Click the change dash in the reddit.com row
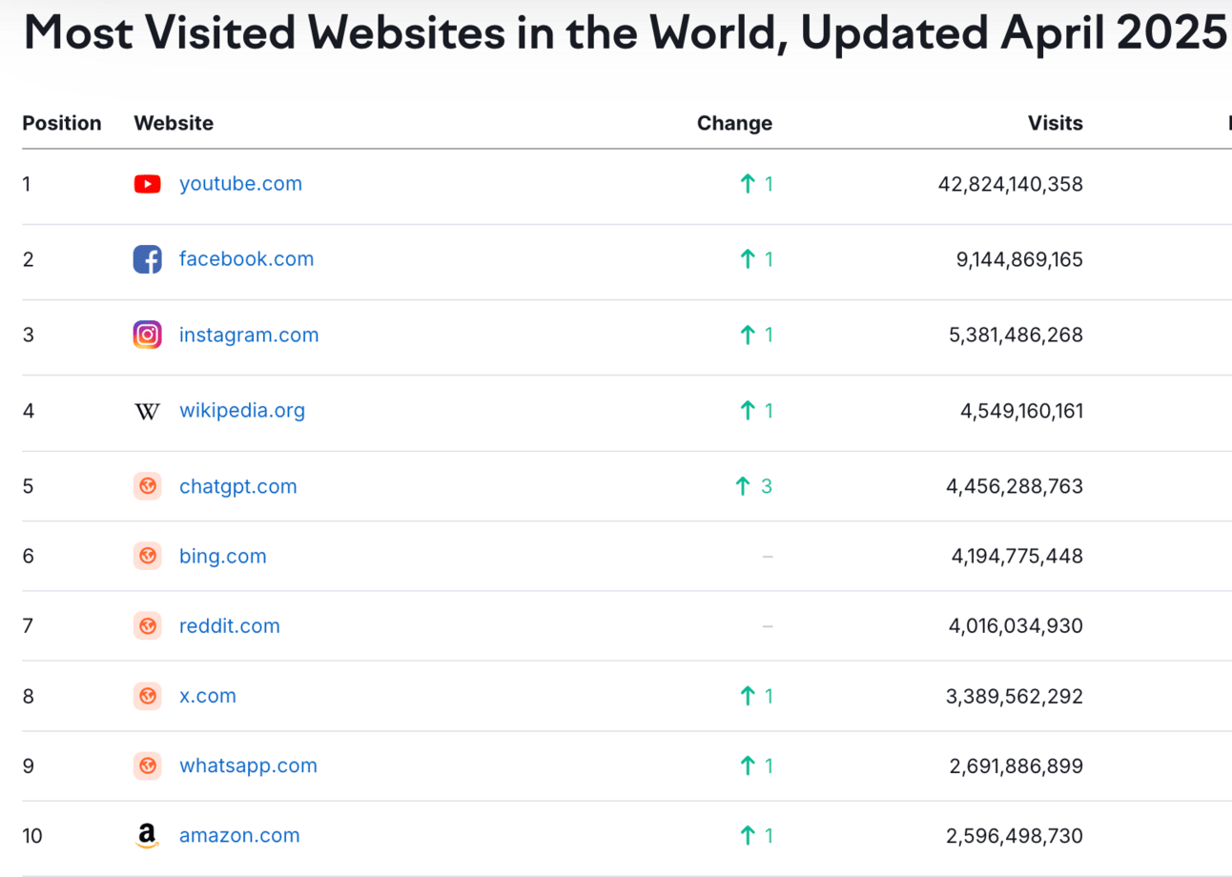This screenshot has height=877, width=1232. click(768, 626)
